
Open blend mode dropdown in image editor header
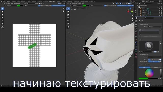pos(31,6)
